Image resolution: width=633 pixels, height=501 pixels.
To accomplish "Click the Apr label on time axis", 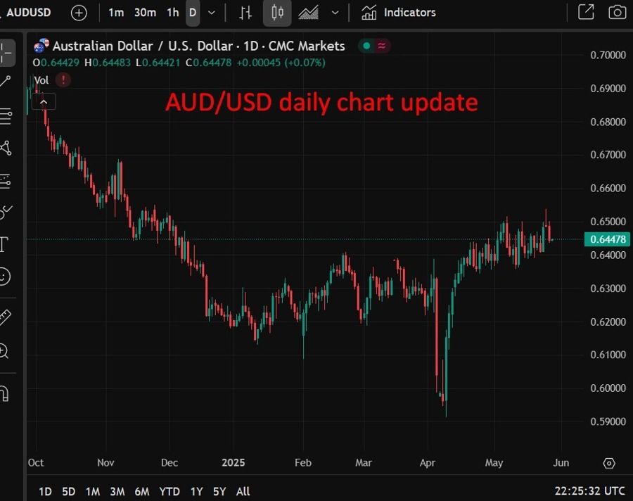I will 428,463.
